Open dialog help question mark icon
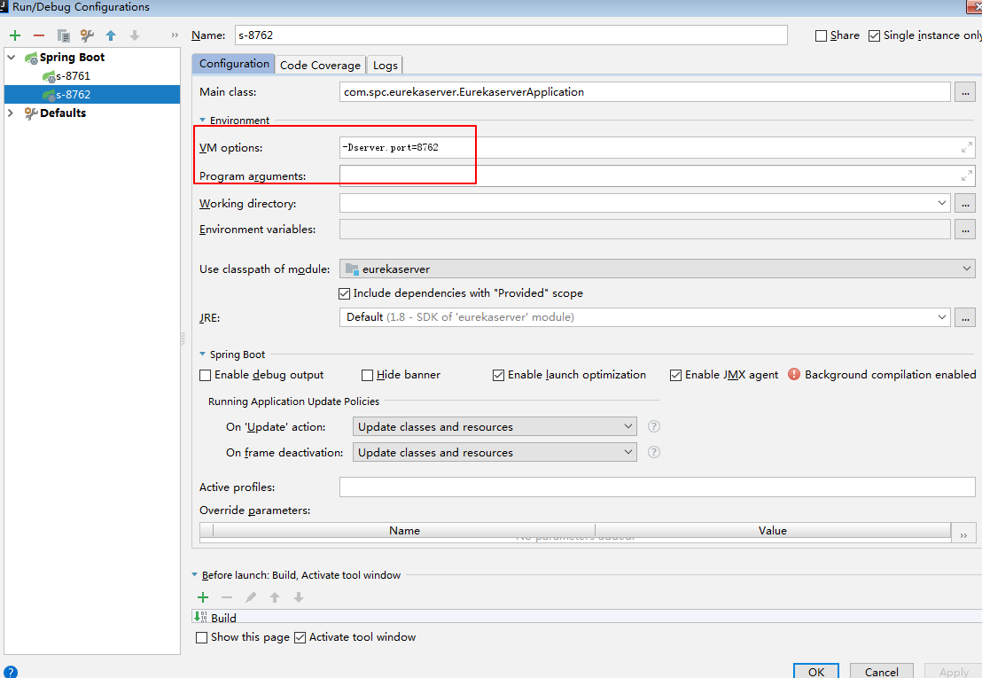This screenshot has height=678, width=982. (x=10, y=673)
